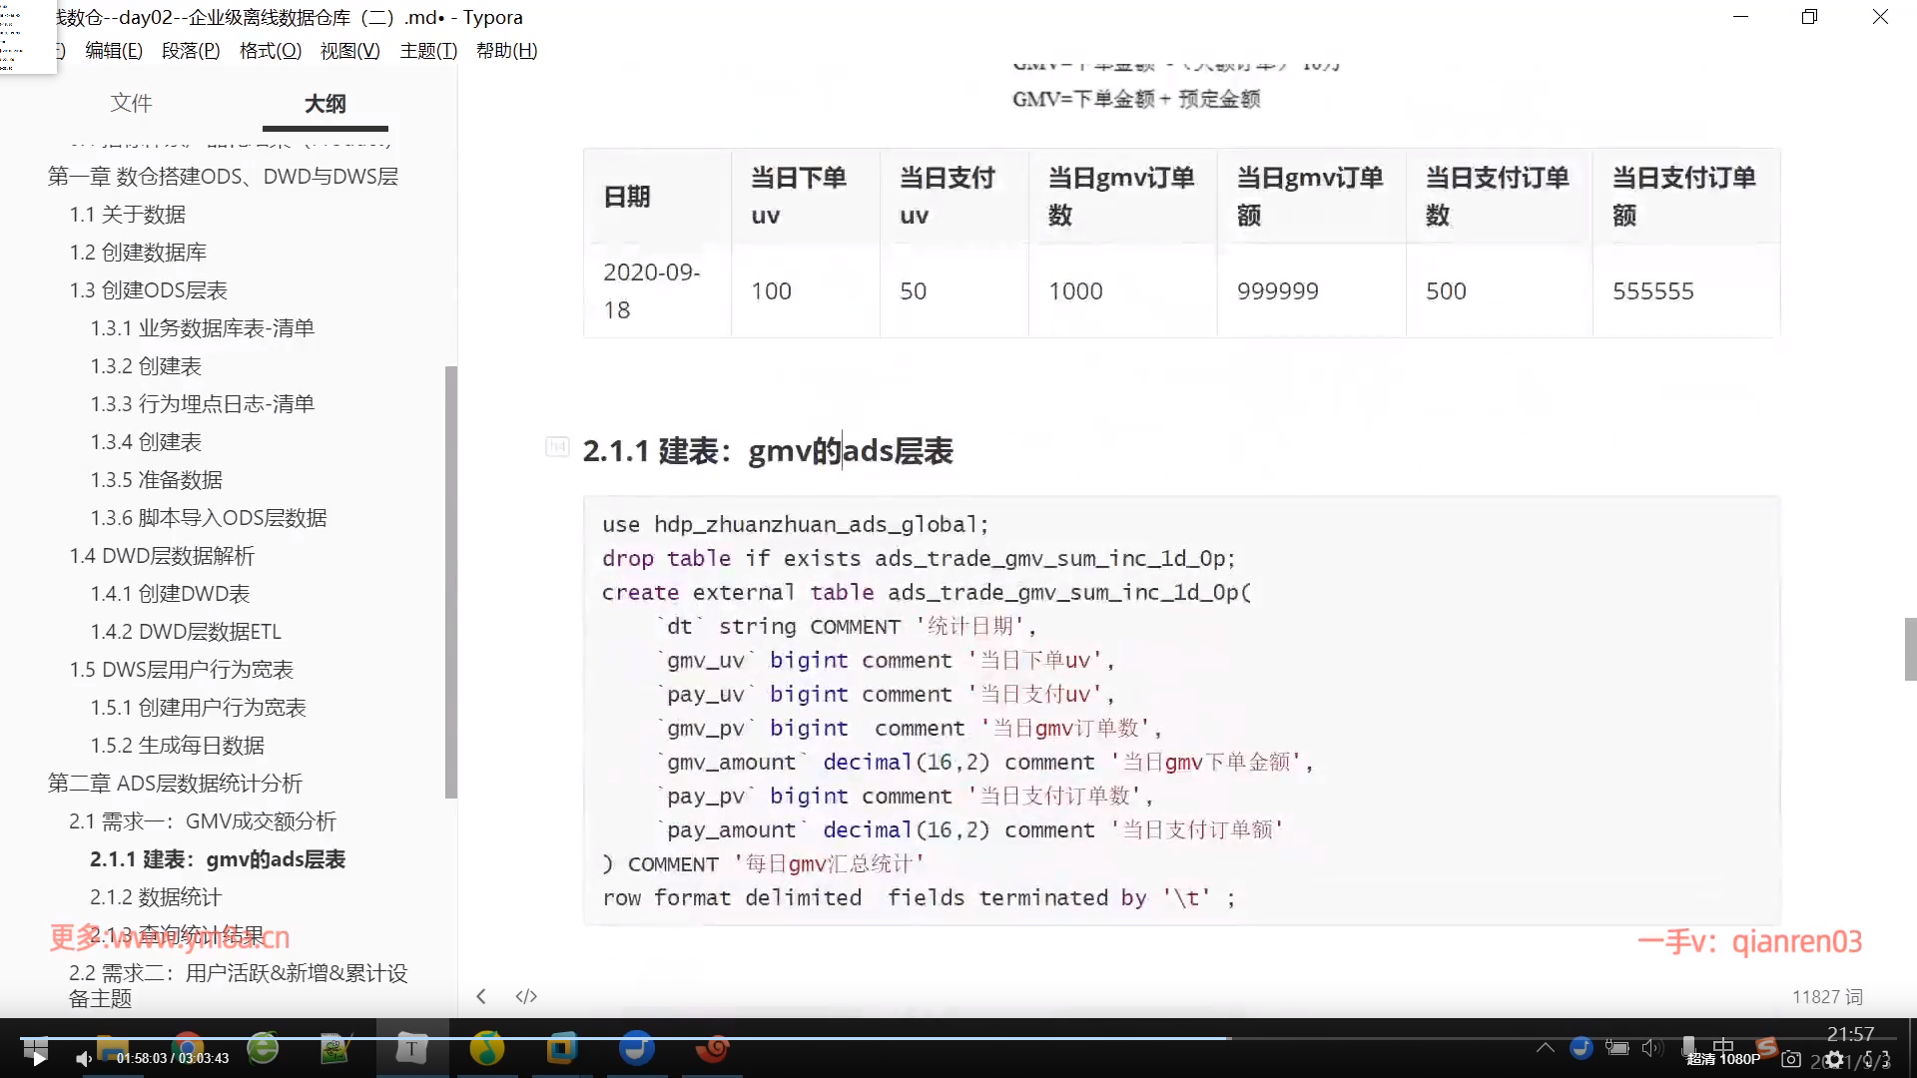Toggle the 中 input language indicator

(1723, 1044)
